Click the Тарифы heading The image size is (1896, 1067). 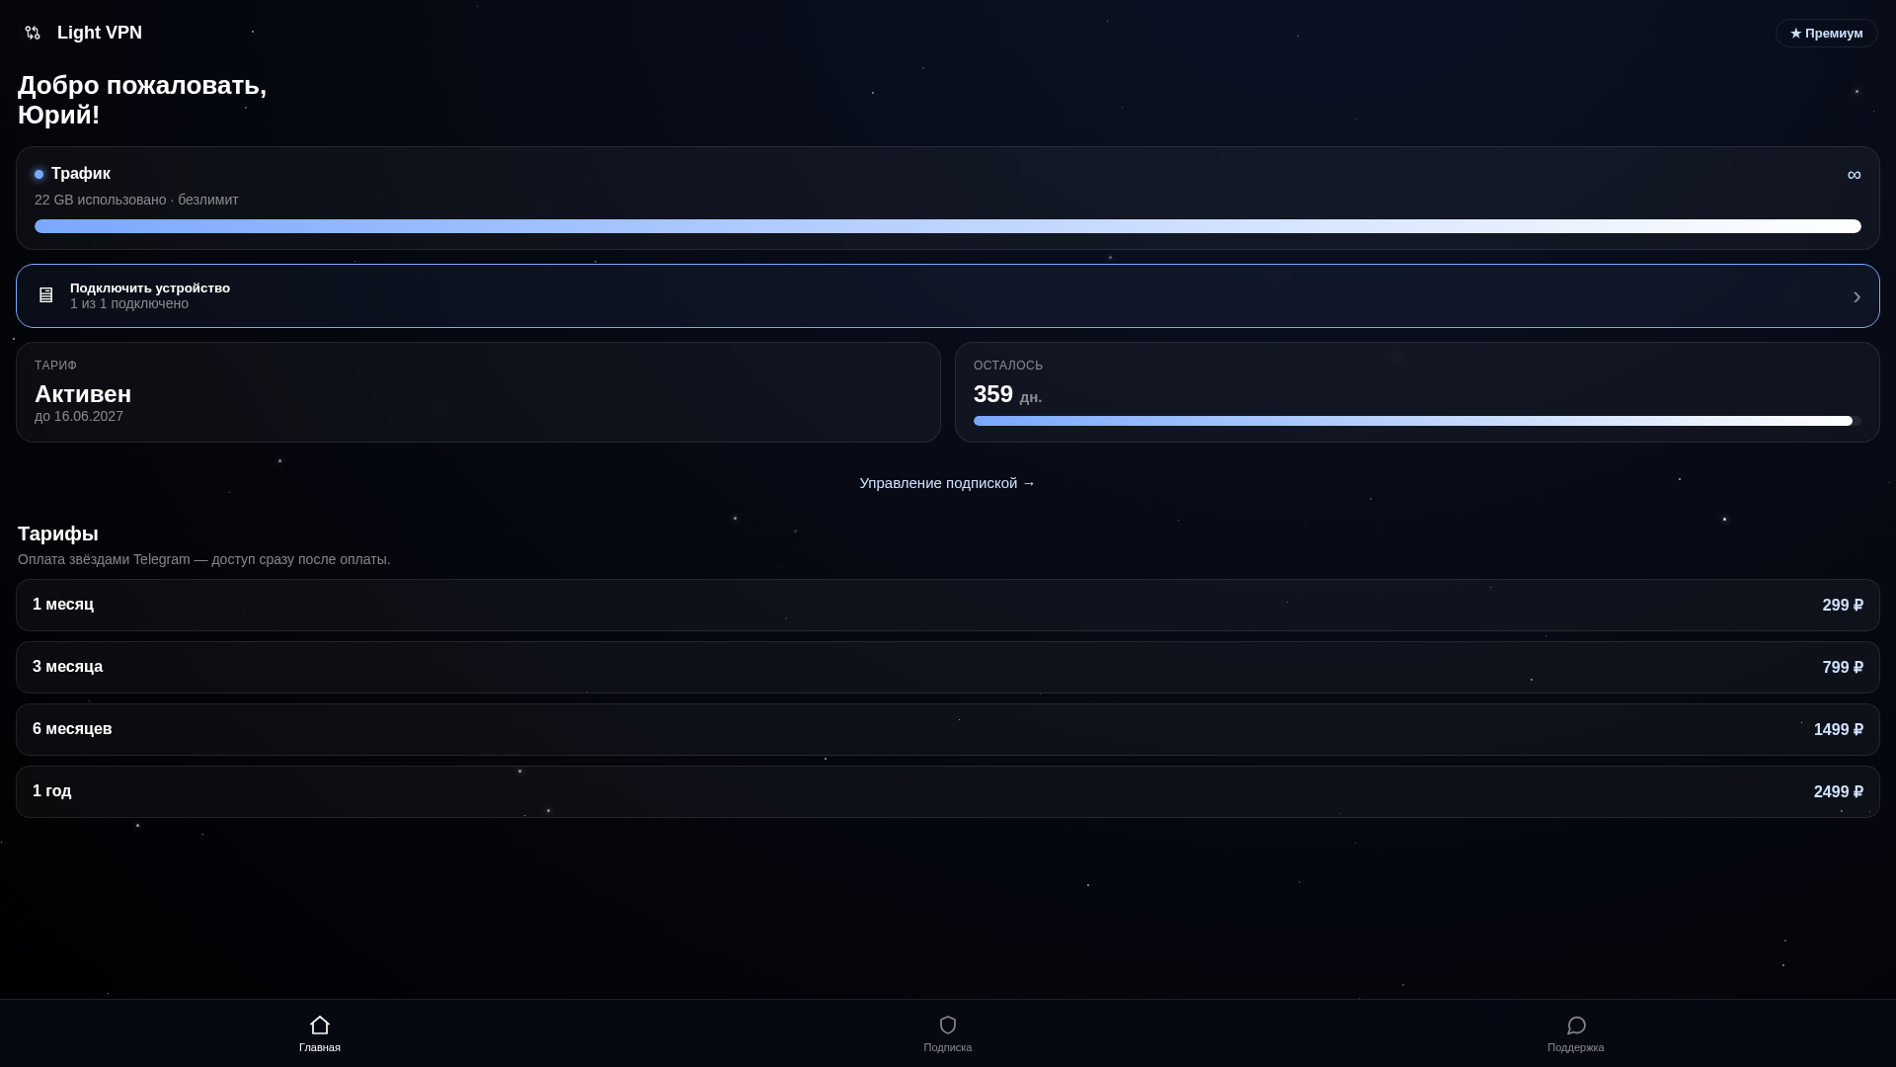[x=58, y=533]
